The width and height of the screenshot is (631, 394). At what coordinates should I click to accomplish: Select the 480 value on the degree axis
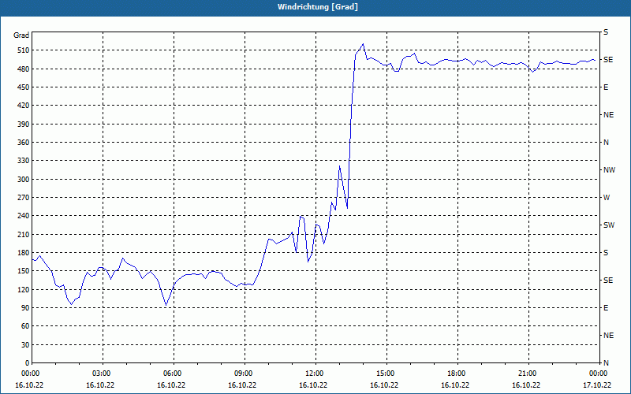(x=24, y=69)
